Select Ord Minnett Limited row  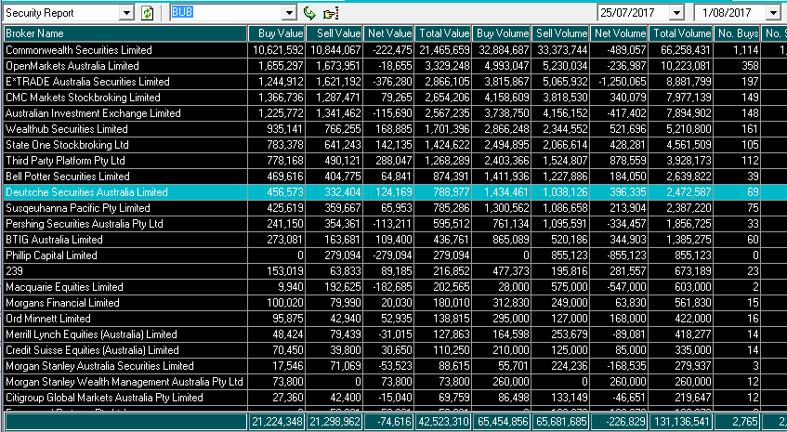click(x=394, y=319)
